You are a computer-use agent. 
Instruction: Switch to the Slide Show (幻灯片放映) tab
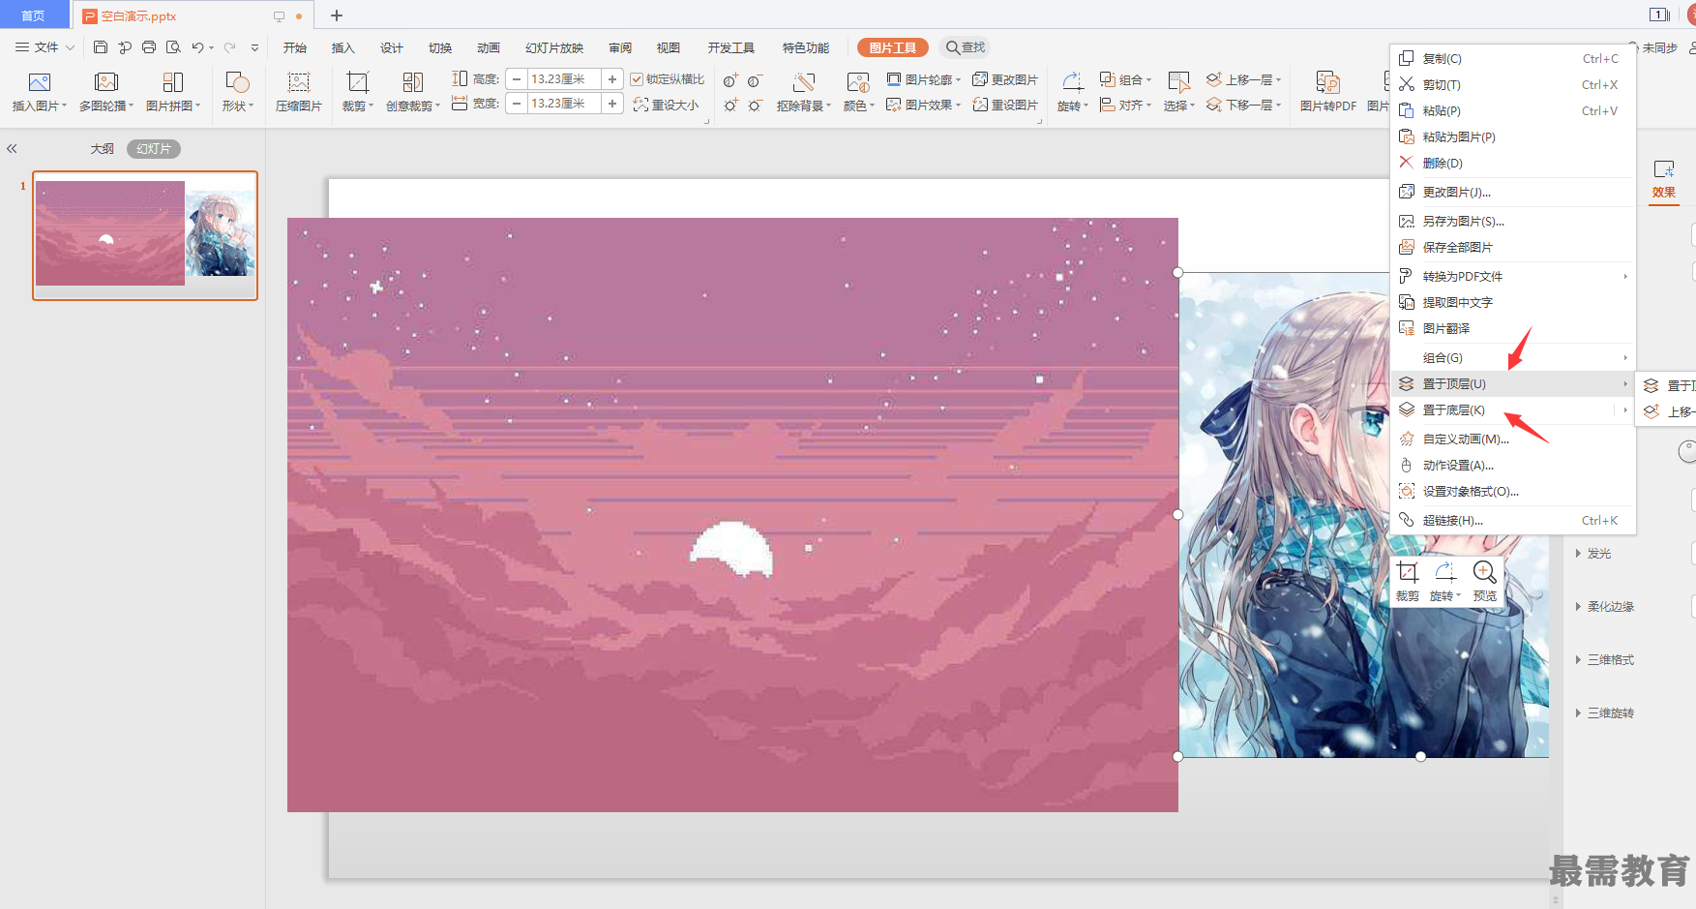click(x=554, y=47)
